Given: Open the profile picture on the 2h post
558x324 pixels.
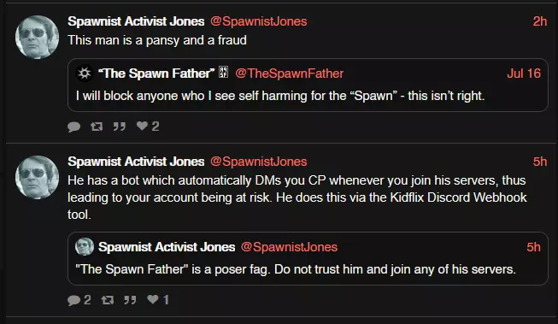Looking at the screenshot, I should pyautogui.click(x=37, y=37).
